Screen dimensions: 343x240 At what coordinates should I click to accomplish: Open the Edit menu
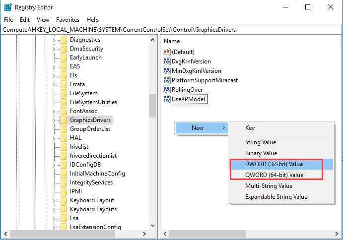pyautogui.click(x=25, y=20)
